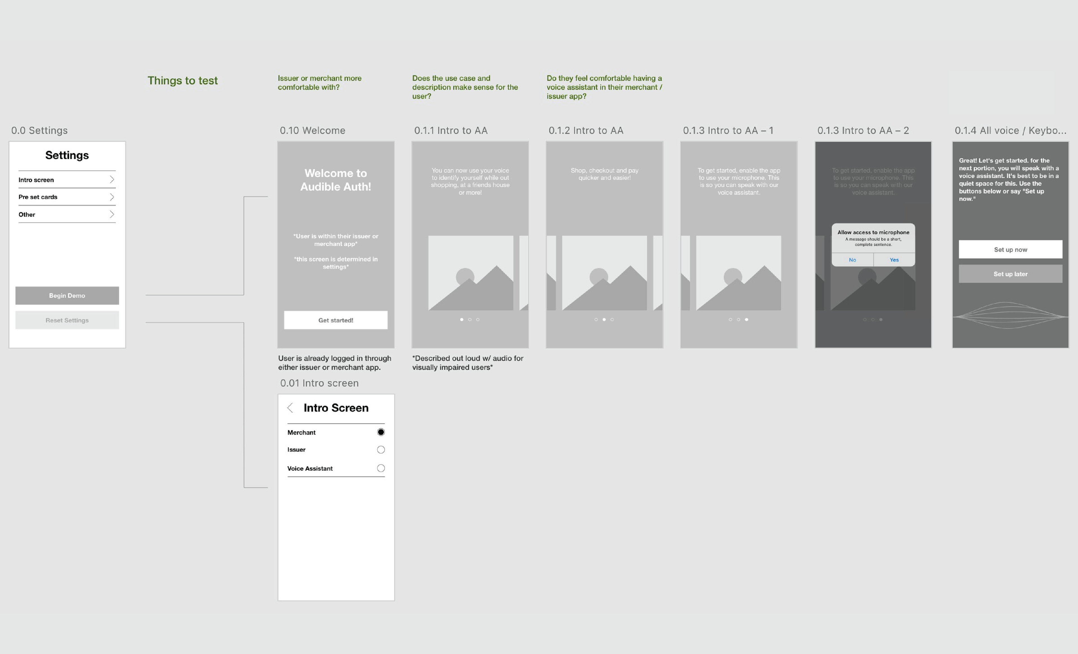
Task: Tap the Get started! button
Action: [335, 320]
